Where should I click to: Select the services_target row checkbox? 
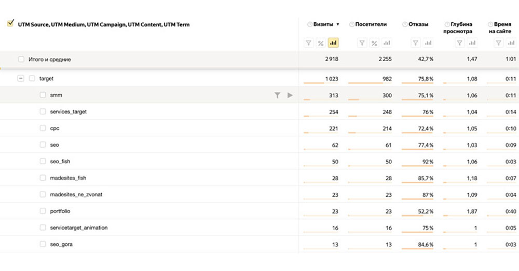coord(43,112)
